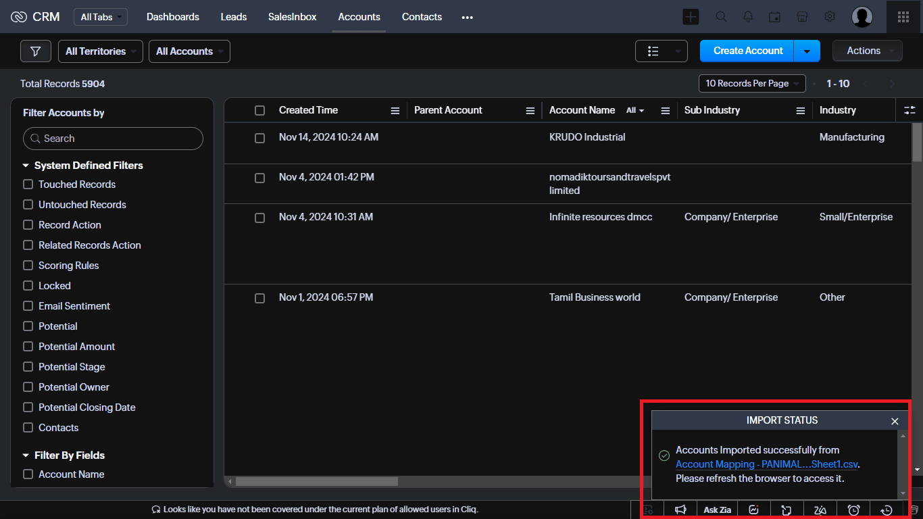923x519 pixels.
Task: Open the recent items history icon
Action: [x=887, y=510]
